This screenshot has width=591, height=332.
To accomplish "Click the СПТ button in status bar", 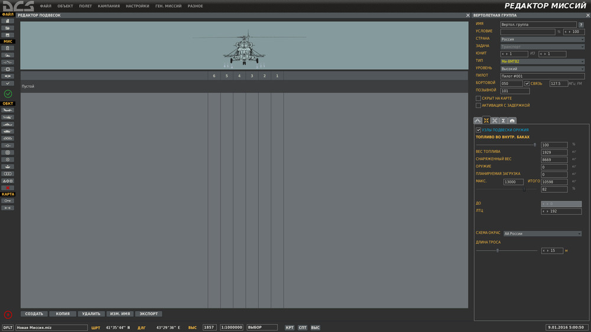I will coord(302,328).
